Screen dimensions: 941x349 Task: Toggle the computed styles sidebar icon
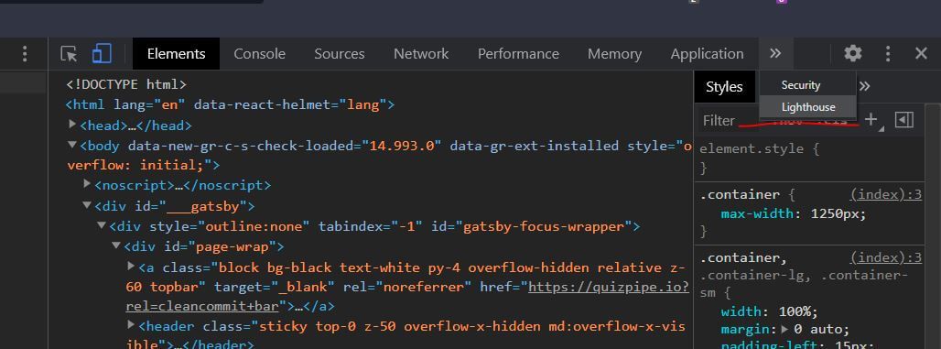coord(903,119)
